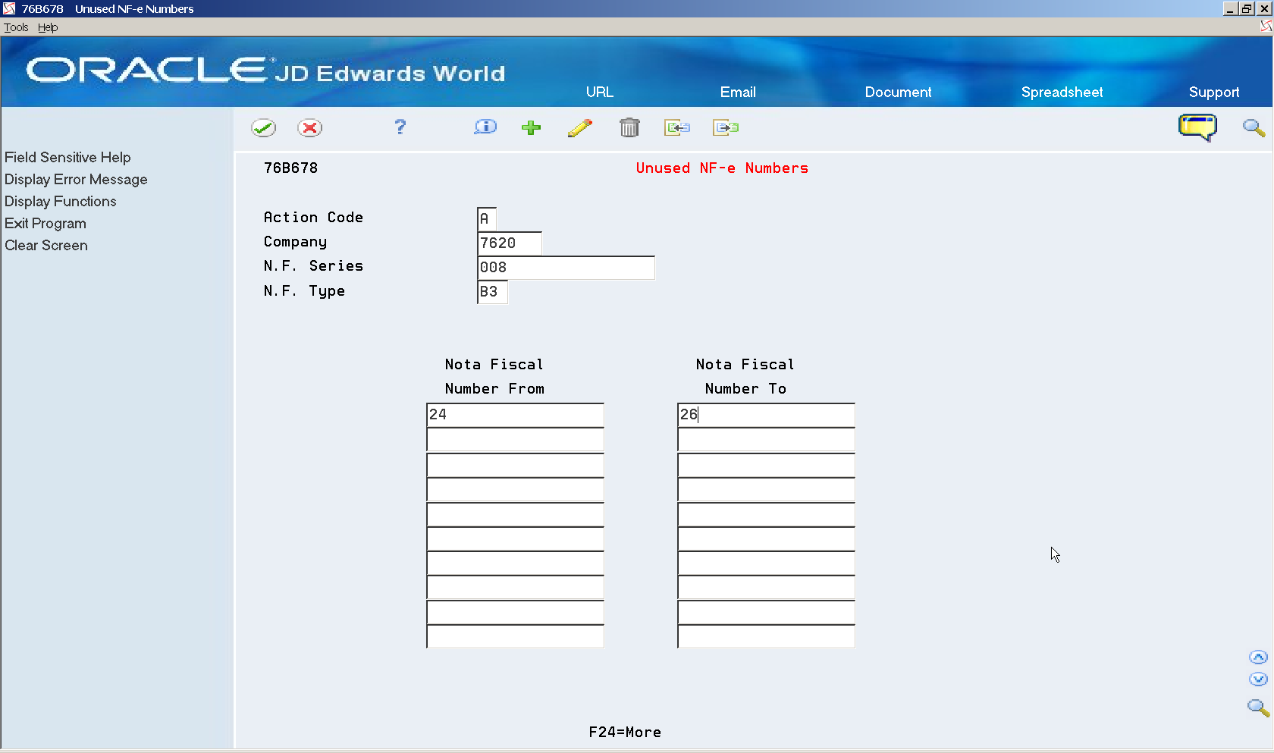Image resolution: width=1274 pixels, height=753 pixels.
Task: Click F24=More function key text
Action: (x=625, y=732)
